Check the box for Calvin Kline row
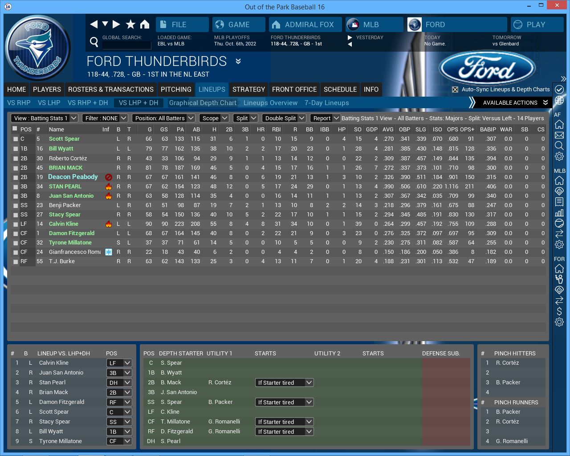This screenshot has width=570, height=456. (16, 224)
